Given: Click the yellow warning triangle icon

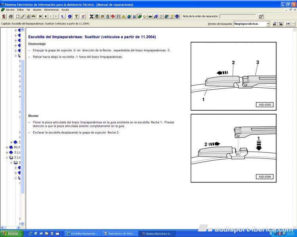Looking at the screenshot, I should point(124,17).
